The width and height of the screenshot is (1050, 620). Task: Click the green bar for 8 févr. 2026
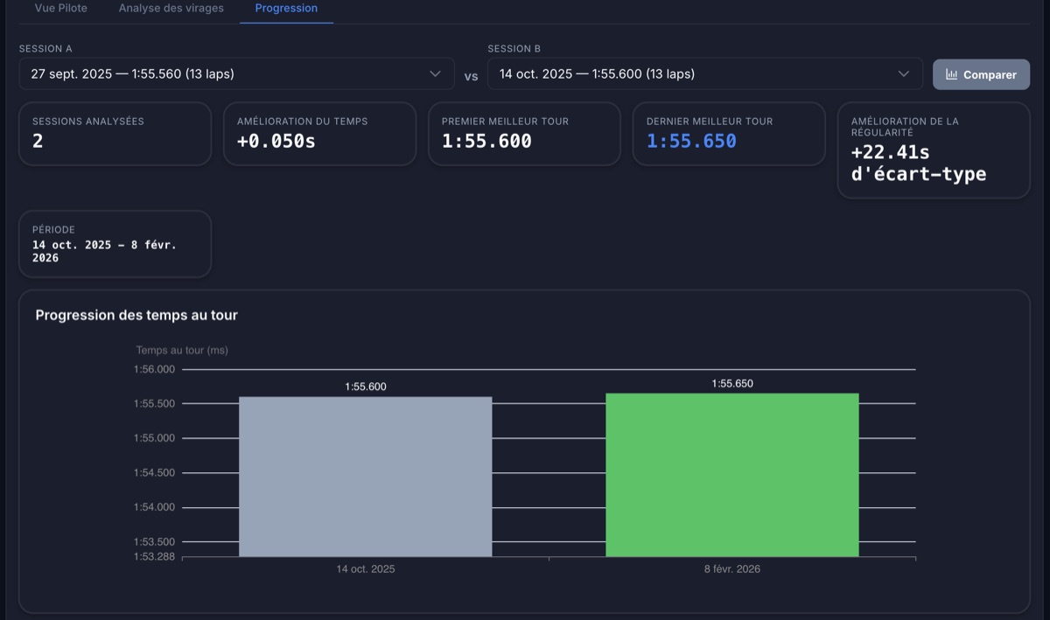(732, 475)
